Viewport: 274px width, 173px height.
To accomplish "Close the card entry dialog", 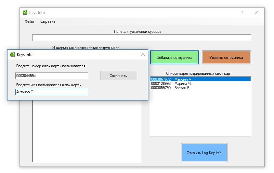I will coord(143,54).
